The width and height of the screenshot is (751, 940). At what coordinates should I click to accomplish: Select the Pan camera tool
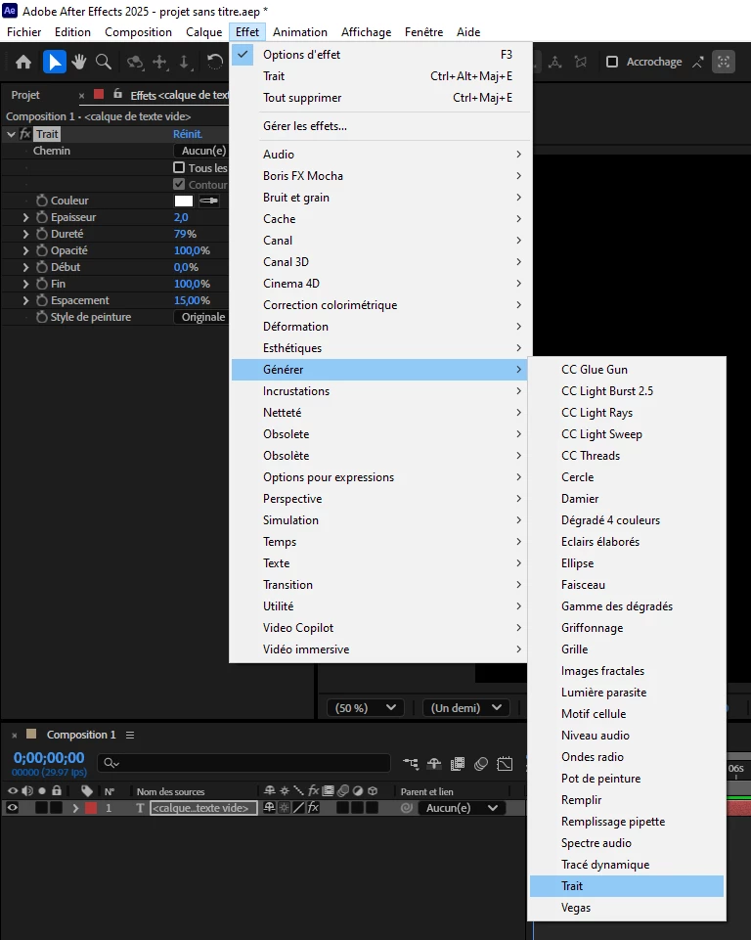(x=160, y=62)
